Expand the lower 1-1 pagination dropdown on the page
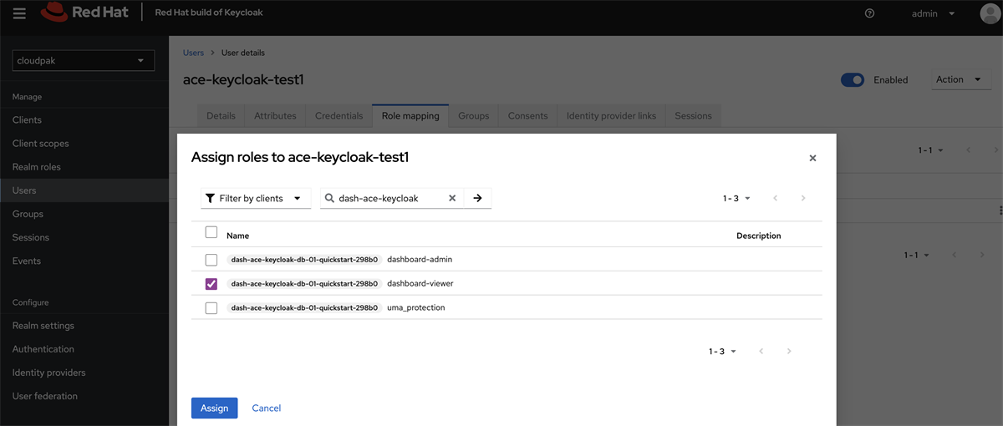The image size is (1003, 426). 917,255
